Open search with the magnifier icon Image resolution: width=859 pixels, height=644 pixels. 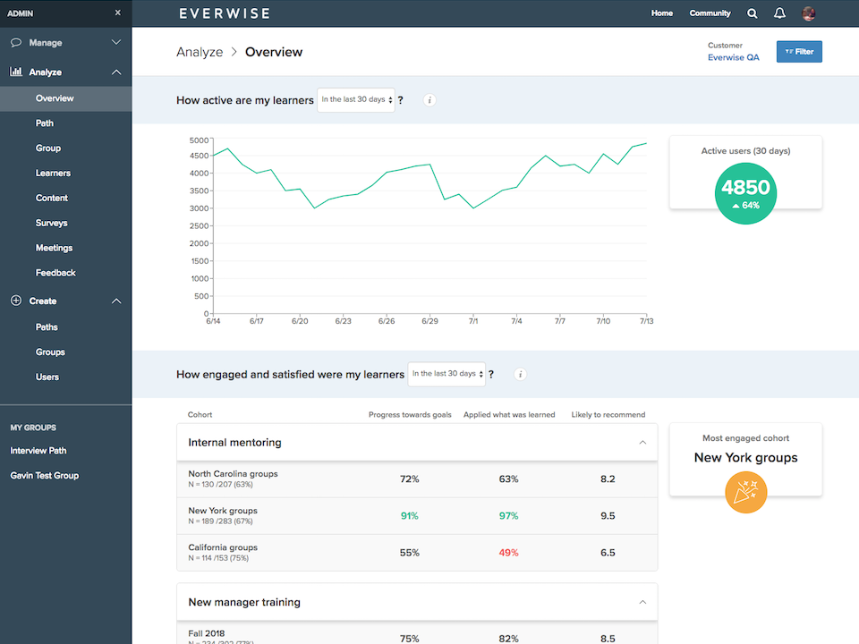coord(752,13)
